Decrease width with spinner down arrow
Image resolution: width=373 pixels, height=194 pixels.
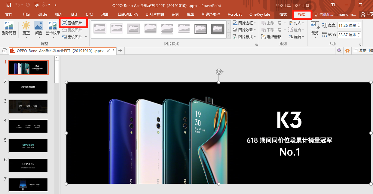coord(359,36)
